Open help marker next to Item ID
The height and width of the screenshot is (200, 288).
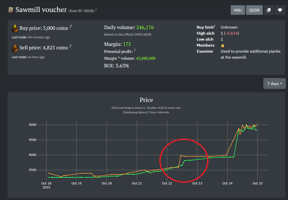pos(96,10)
